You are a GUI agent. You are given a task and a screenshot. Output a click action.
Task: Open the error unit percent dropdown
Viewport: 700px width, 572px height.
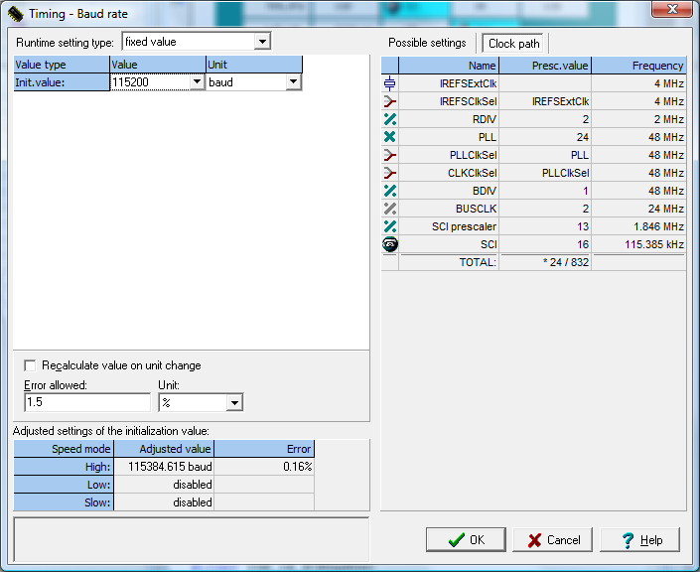click(234, 402)
